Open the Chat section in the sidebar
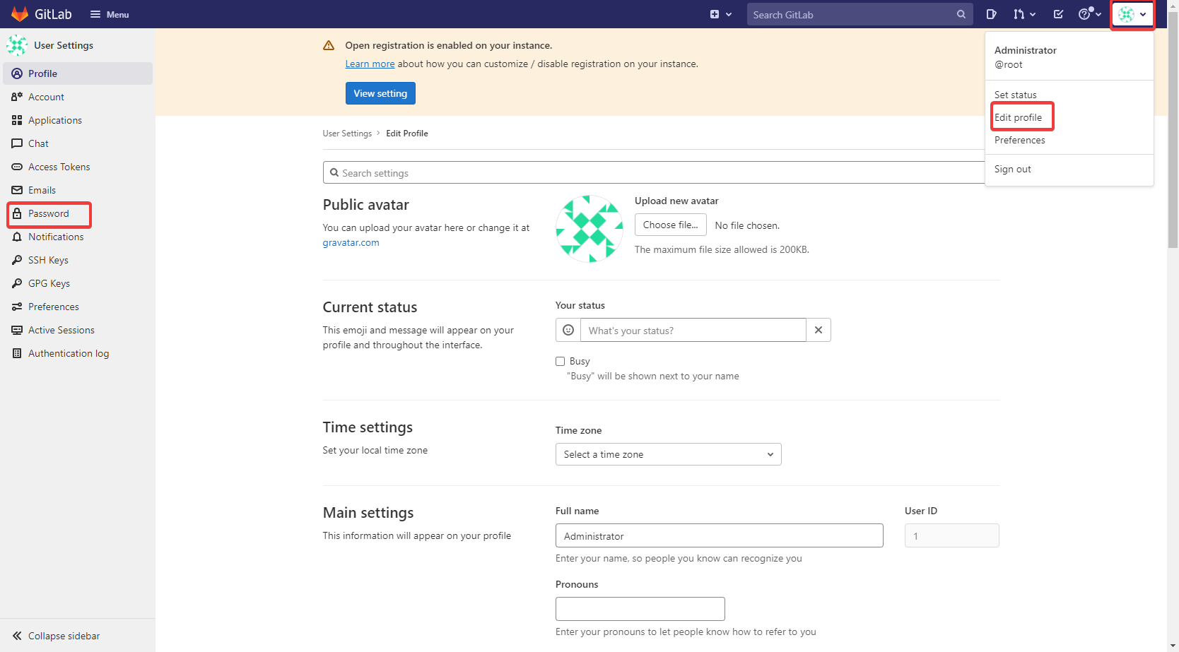1179x652 pixels. (x=38, y=143)
